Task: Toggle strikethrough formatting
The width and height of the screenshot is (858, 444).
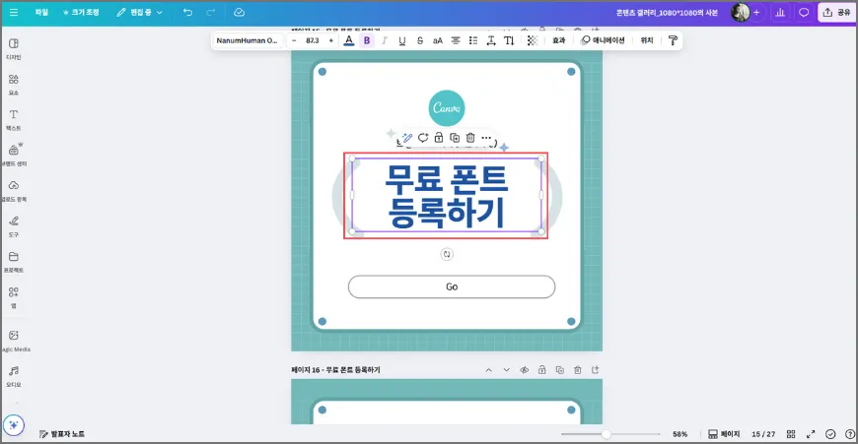Action: pyautogui.click(x=420, y=40)
